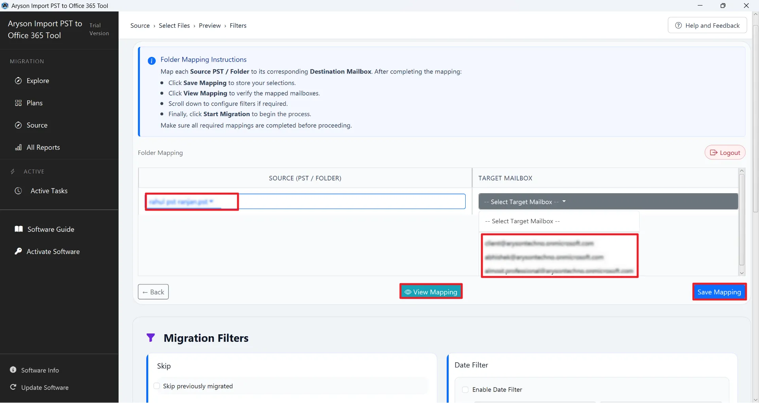759x403 pixels.
Task: Open Software Info
Action: [40, 370]
